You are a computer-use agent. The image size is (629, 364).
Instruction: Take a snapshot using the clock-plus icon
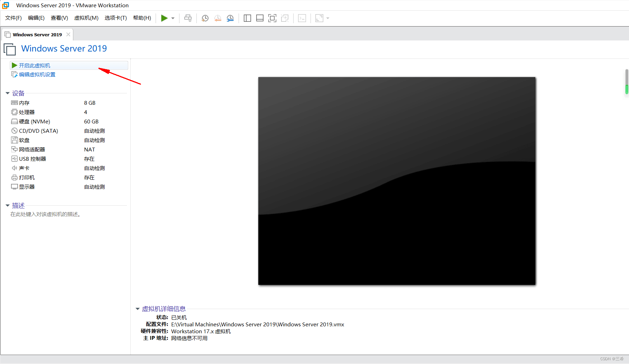pyautogui.click(x=205, y=18)
